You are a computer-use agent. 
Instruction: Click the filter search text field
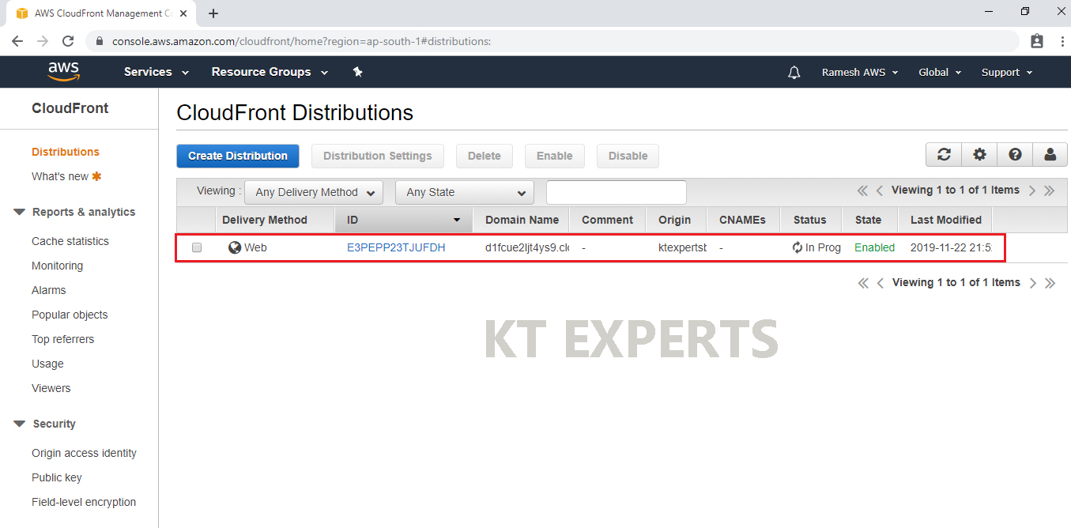(616, 192)
